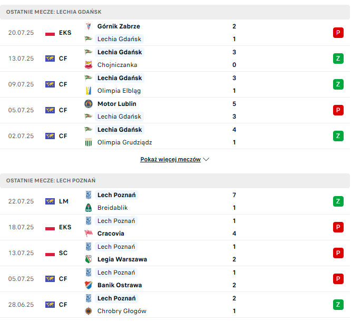Click the Olimpia Elbląg team crest
This screenshot has width=351, height=321.
coord(89,91)
